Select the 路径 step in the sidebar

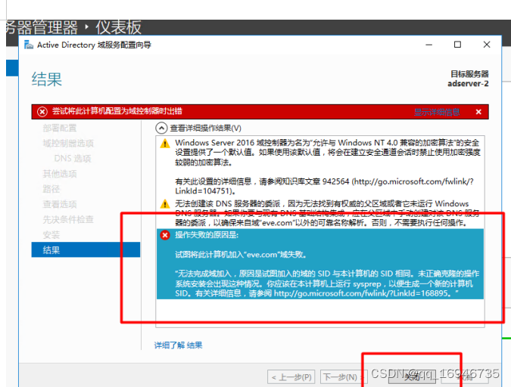click(51, 189)
